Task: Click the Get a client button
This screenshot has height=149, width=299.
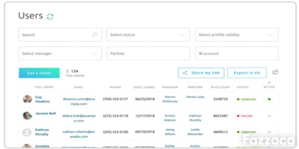Action: (x=39, y=73)
